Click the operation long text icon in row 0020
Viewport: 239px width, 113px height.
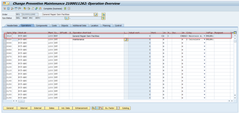click(126, 40)
